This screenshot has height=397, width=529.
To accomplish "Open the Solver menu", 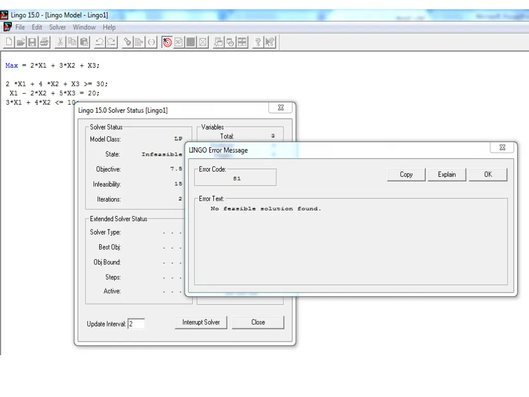I will [57, 27].
